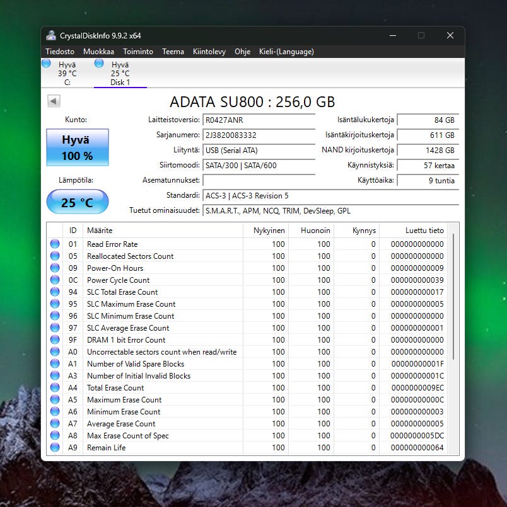Open the Ohje menu
The height and width of the screenshot is (507, 507).
[x=243, y=52]
